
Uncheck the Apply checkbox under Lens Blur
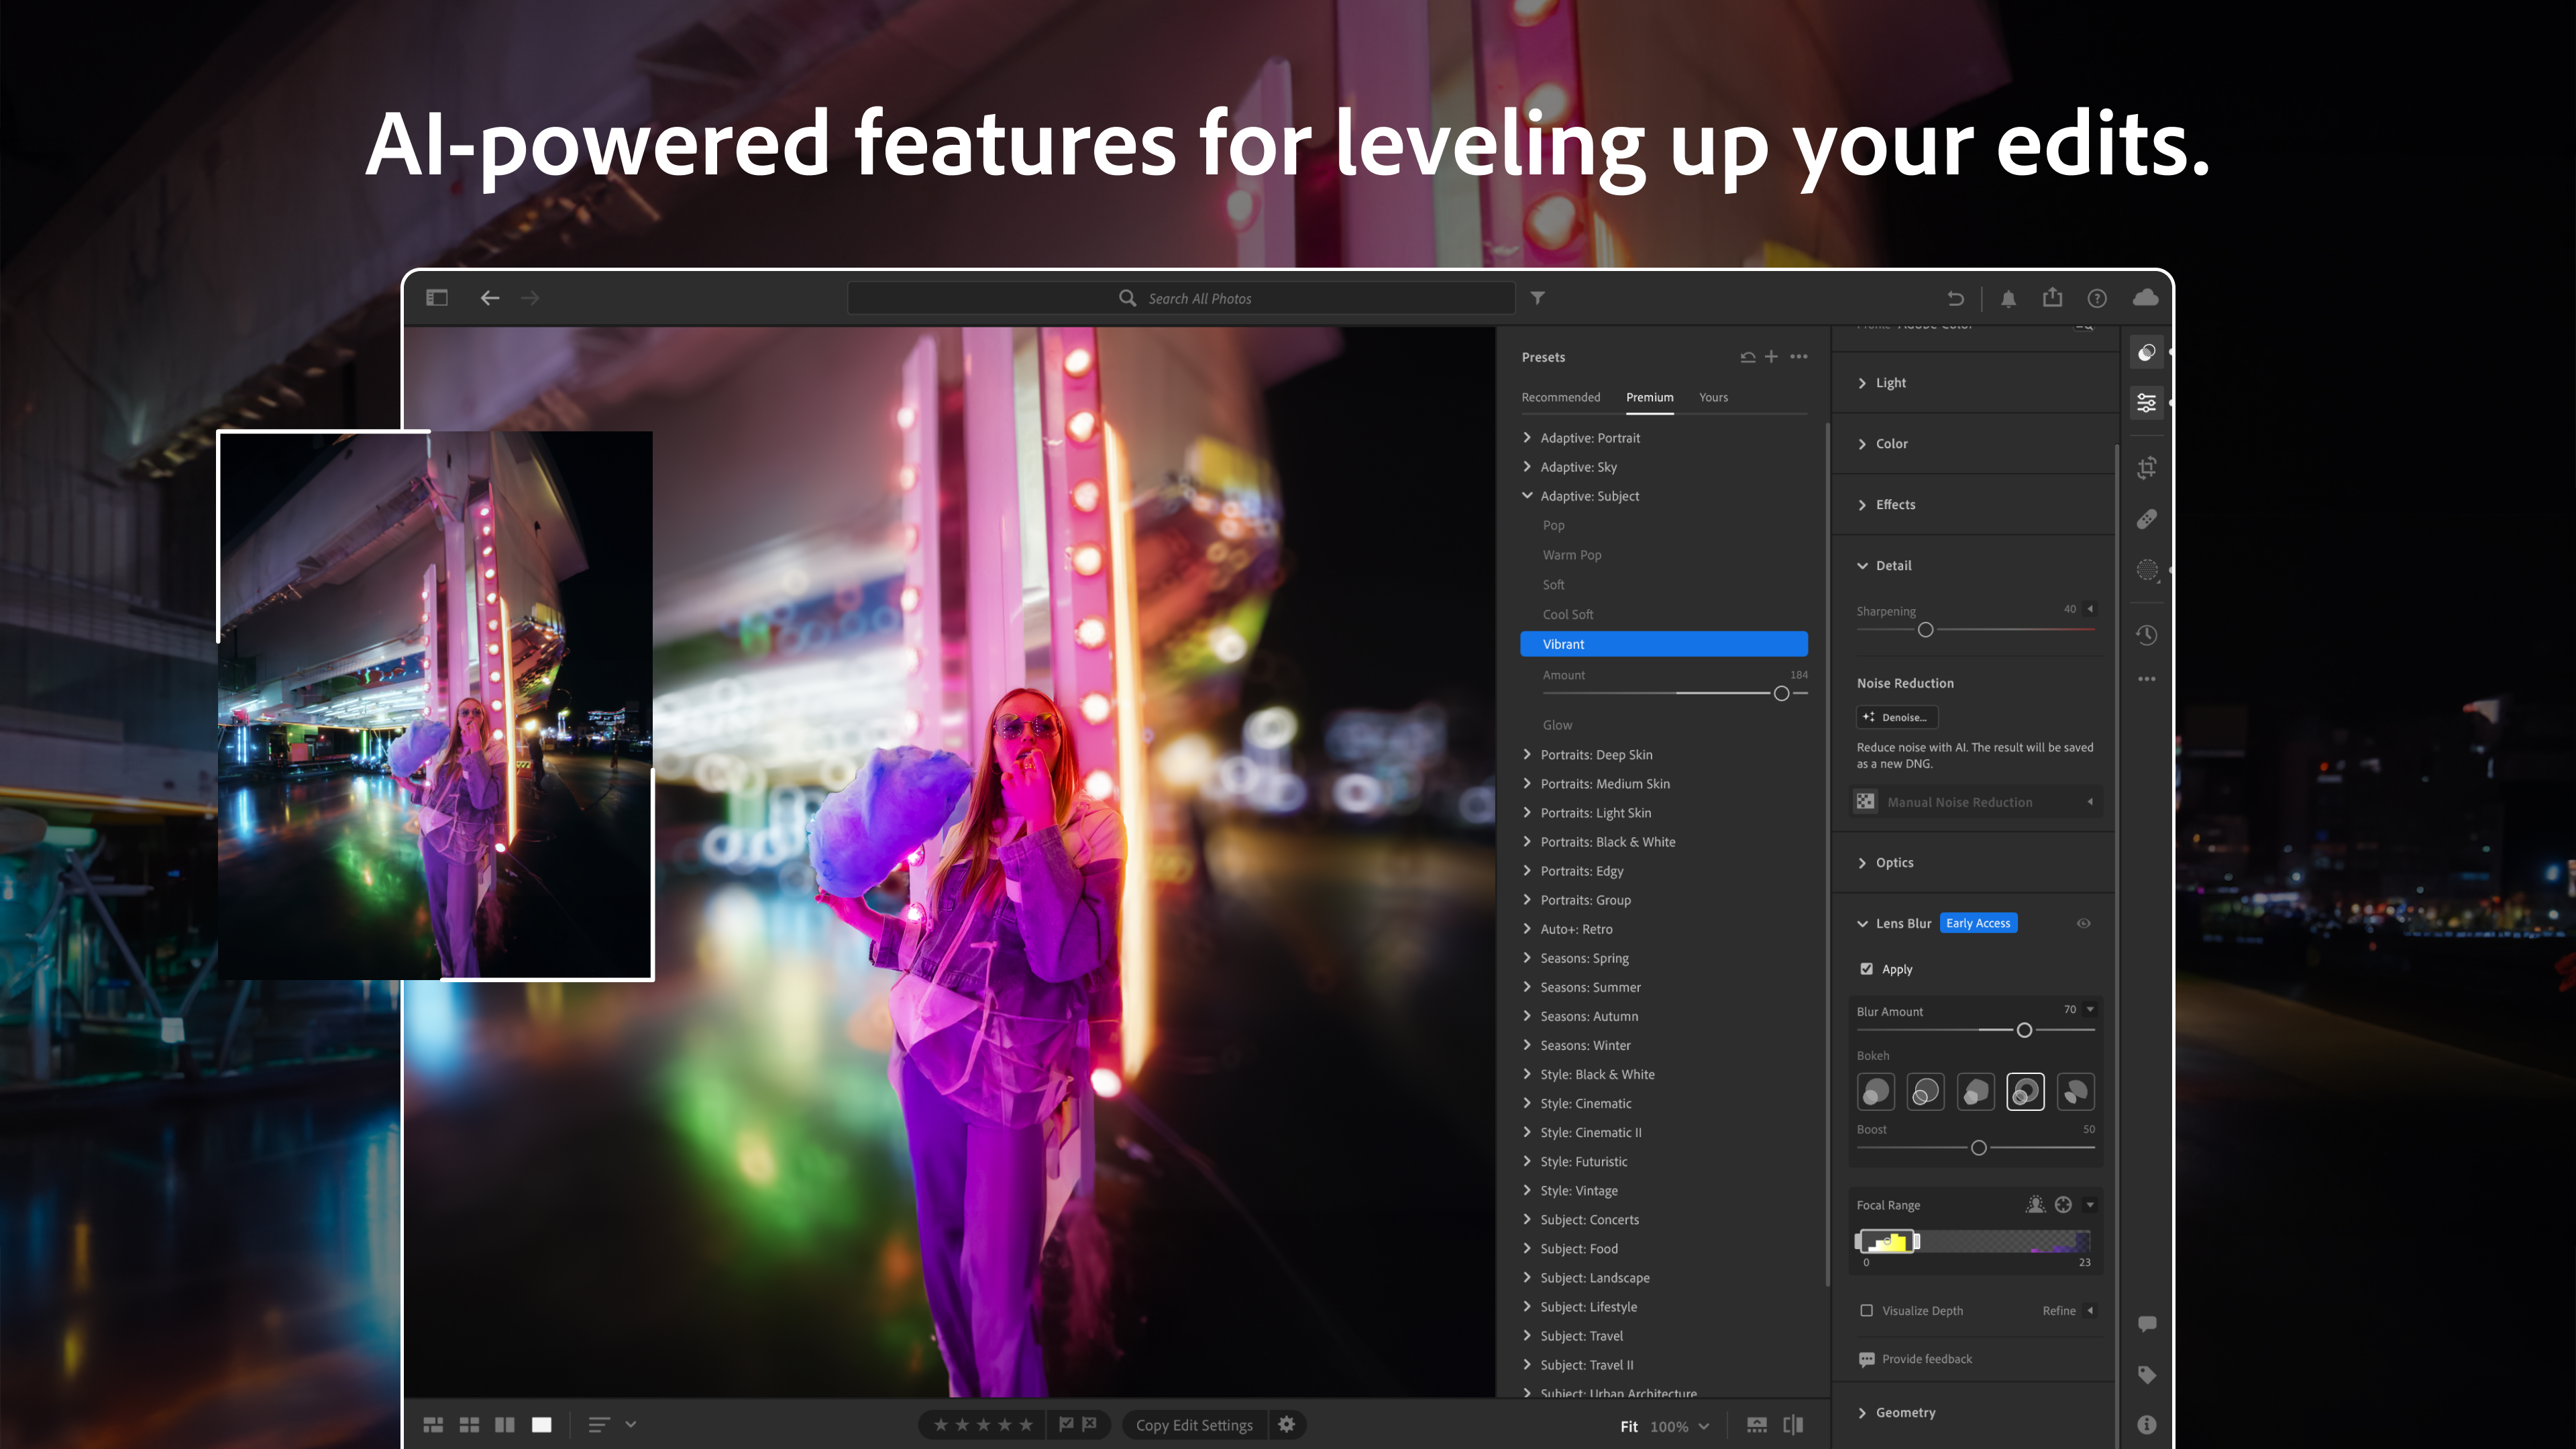click(x=1867, y=968)
